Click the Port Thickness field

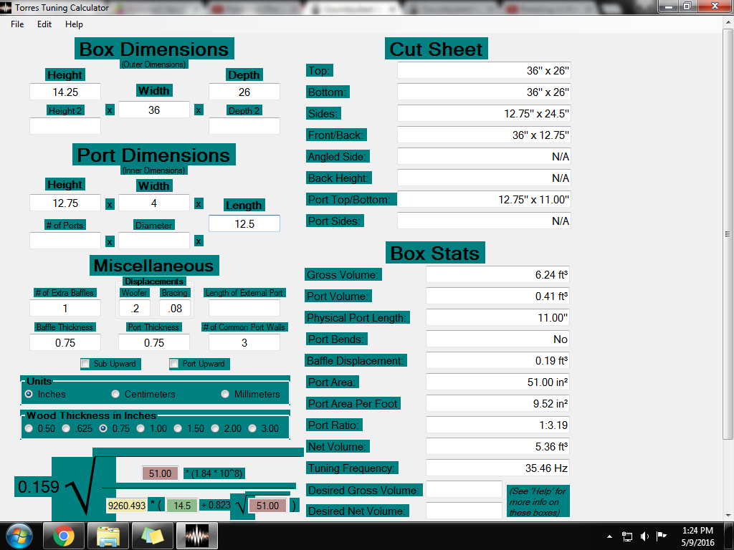point(154,343)
